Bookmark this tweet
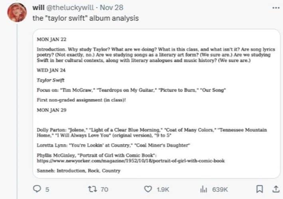Screen dimensions: 283x199 259,189
